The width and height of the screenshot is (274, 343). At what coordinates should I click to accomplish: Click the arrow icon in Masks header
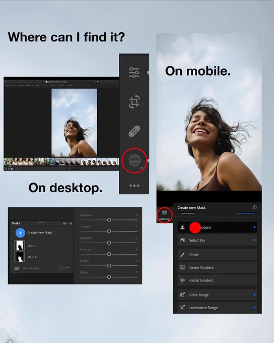pyautogui.click(x=71, y=223)
